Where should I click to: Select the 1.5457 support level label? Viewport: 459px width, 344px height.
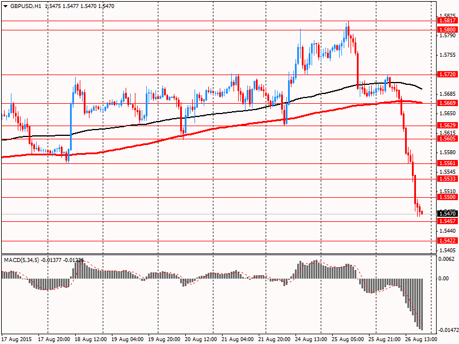coord(448,221)
